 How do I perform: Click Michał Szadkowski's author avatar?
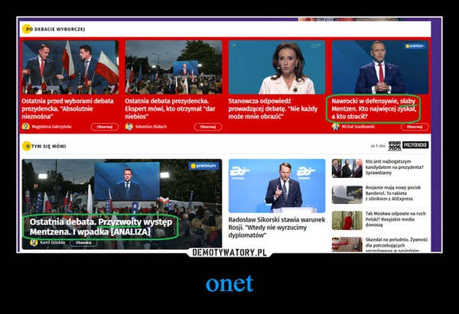coord(336,127)
